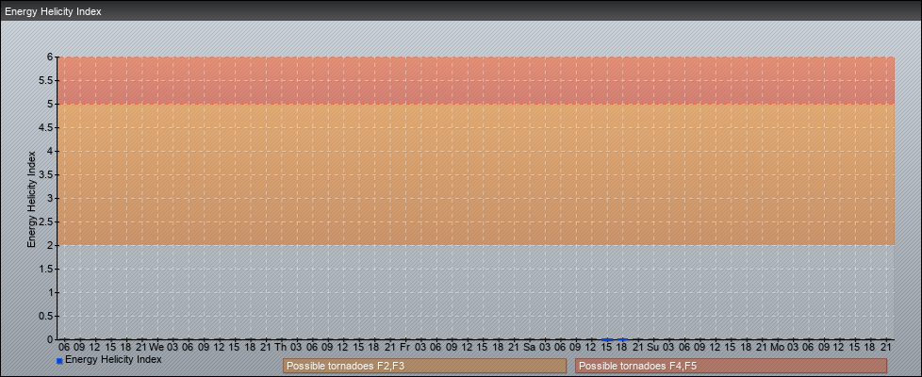Click the blue Energy Helicity Index legend square
Viewport: 922px width, 377px height.
[x=59, y=361]
